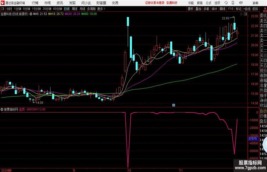
Task: Click the 行情 tab in right side panel
Action: pos(263,116)
